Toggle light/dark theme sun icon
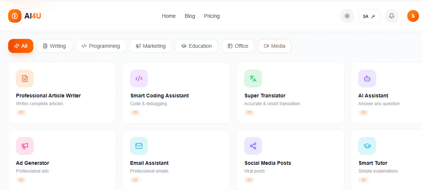 point(347,16)
